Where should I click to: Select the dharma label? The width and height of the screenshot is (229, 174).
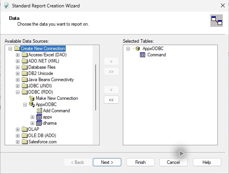tap(50, 123)
